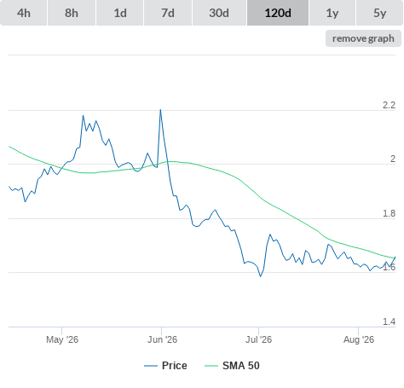Click the Jun '26 axis tick label
The height and width of the screenshot is (388, 404).
[162, 339]
